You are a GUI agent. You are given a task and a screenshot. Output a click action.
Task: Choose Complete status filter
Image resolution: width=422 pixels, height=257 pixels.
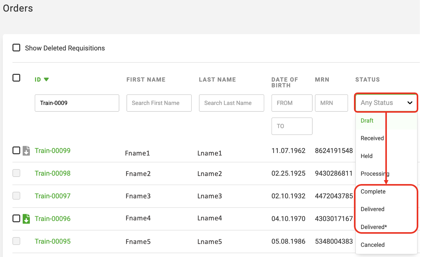click(x=373, y=192)
